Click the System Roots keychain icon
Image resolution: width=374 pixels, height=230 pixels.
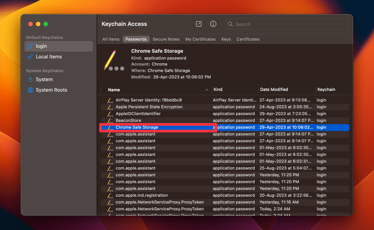31,90
